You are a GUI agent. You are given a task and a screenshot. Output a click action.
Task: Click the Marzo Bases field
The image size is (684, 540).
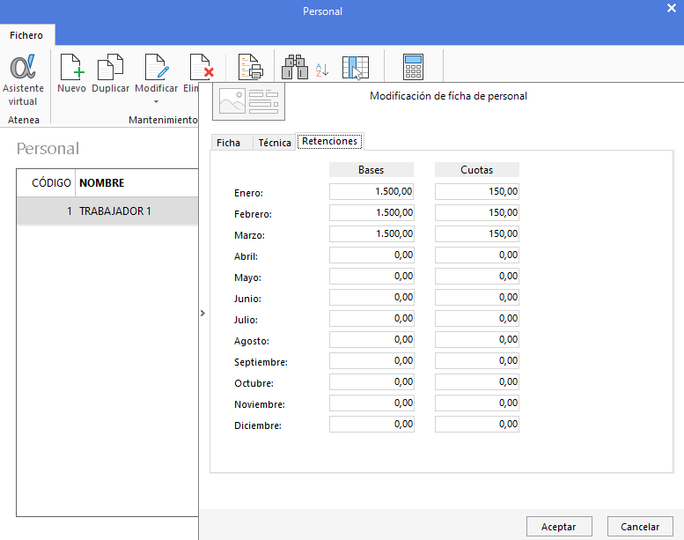click(x=371, y=233)
